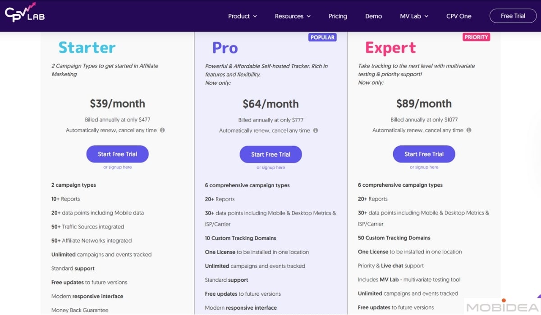Screen dimensions: 541x315
Task: Click the PRIORITY badge on Expert plan
Action: tap(476, 37)
